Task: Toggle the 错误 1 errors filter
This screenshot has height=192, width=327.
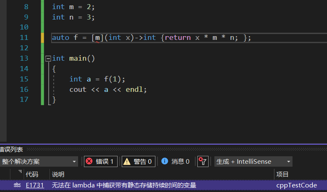Action: pos(101,162)
